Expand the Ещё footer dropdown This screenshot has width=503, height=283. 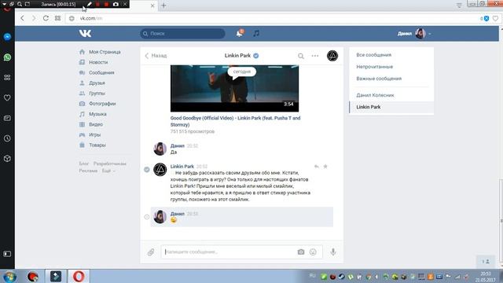point(108,171)
